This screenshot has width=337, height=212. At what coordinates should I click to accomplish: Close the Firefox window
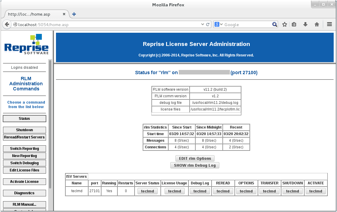coord(332,5)
